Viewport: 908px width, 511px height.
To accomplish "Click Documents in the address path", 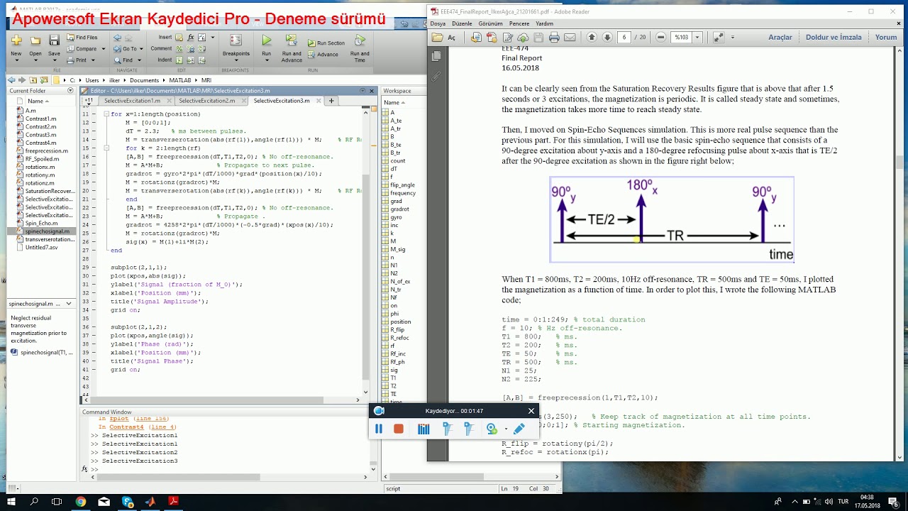I will 144,80.
